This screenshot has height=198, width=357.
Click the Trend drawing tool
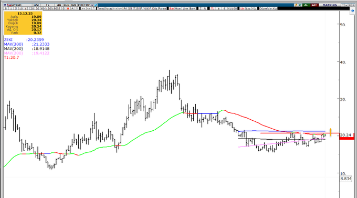pos(101,8)
